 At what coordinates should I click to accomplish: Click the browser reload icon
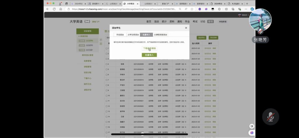[54, 9]
